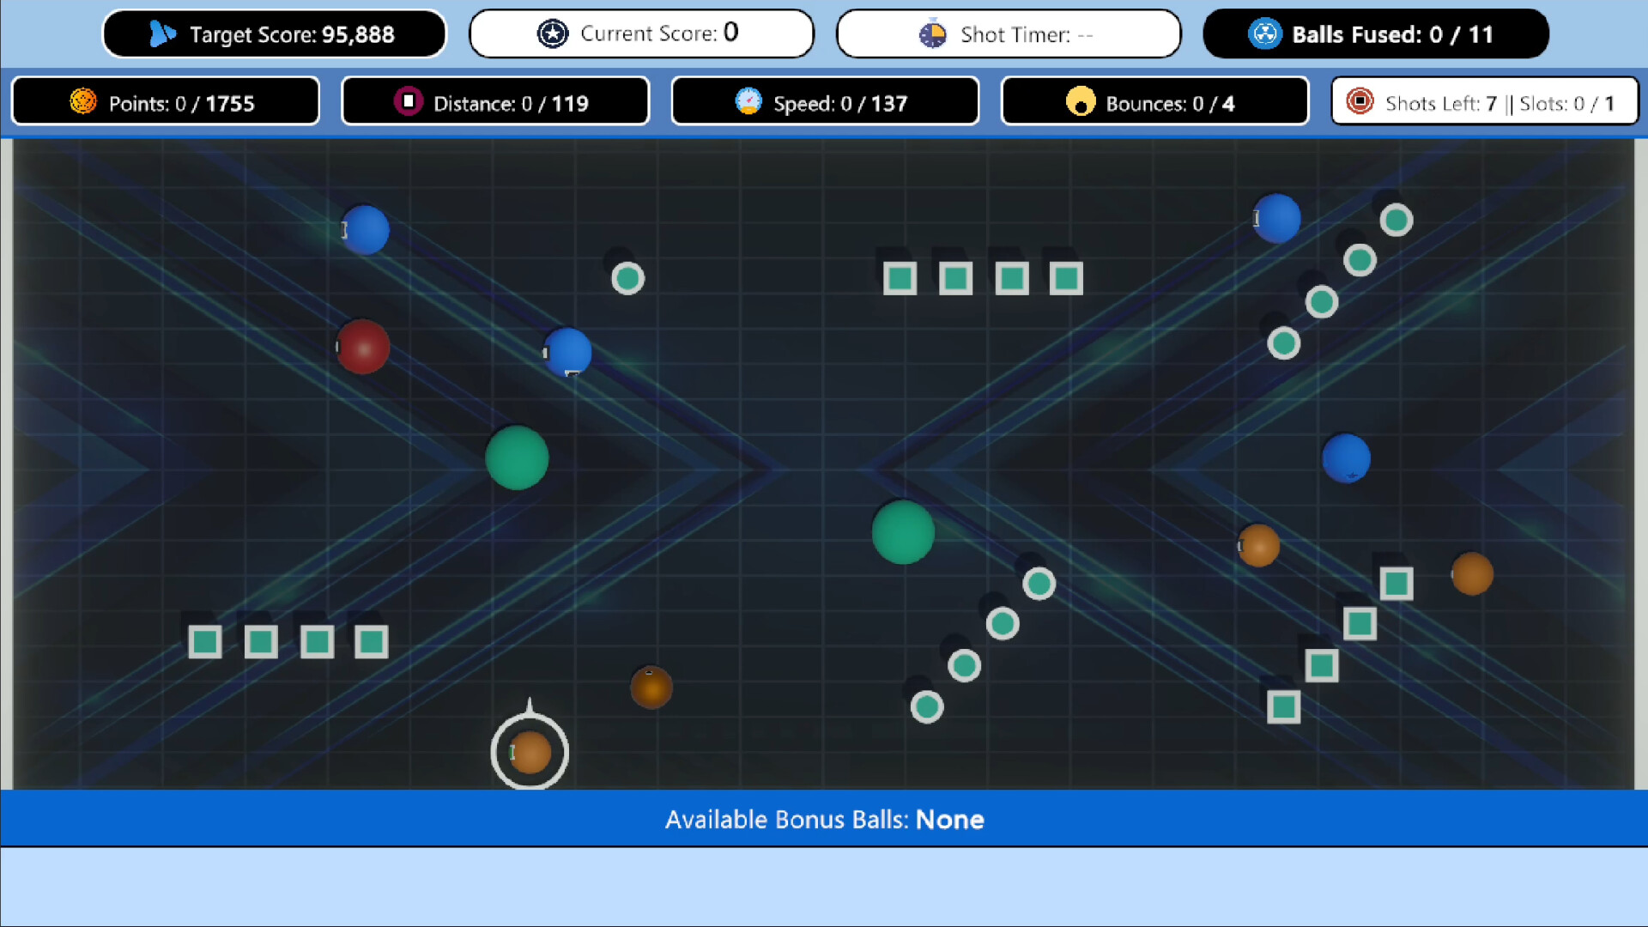Select the highlighted orange ball at bottom
The height and width of the screenshot is (927, 1648).
click(530, 752)
